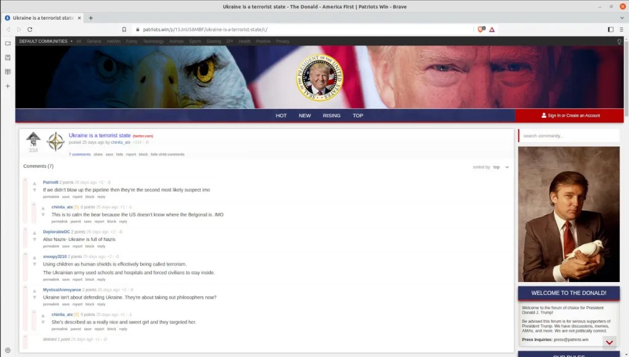This screenshot has height=357, width=629.
Task: Click the Brave Shields lion icon
Action: tap(481, 29)
